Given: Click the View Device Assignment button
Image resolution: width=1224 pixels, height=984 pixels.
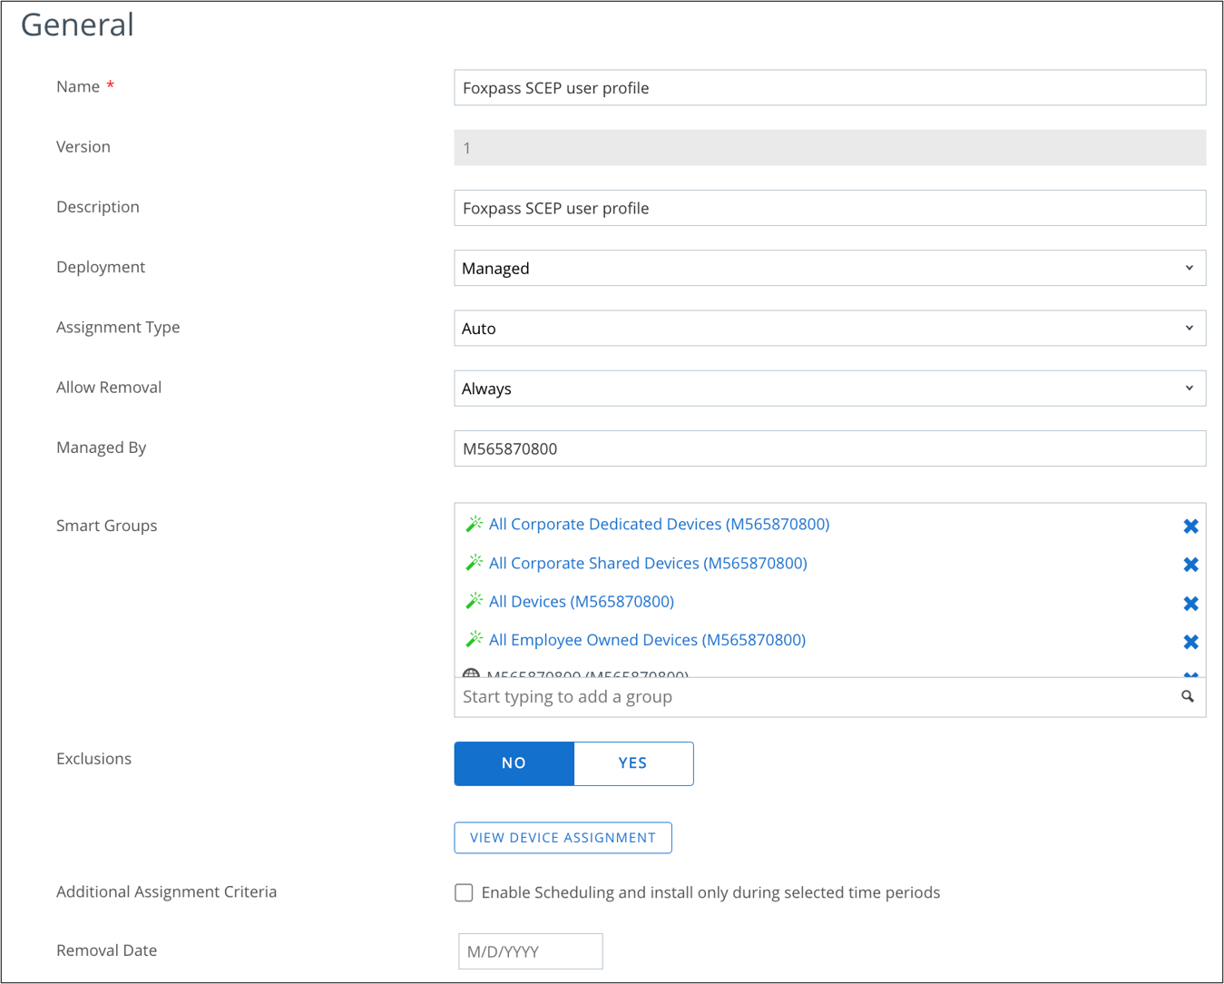Looking at the screenshot, I should (563, 838).
